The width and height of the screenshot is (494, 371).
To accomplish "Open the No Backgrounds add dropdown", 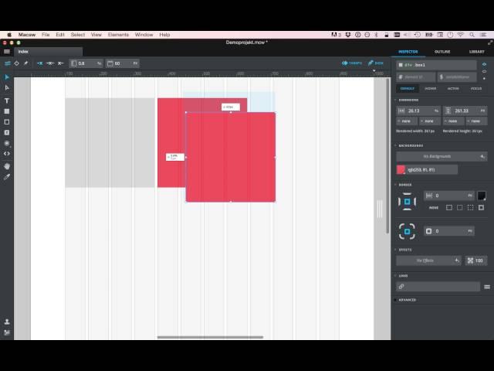I will click(482, 156).
